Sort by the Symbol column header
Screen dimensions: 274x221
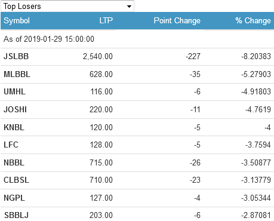point(17,21)
